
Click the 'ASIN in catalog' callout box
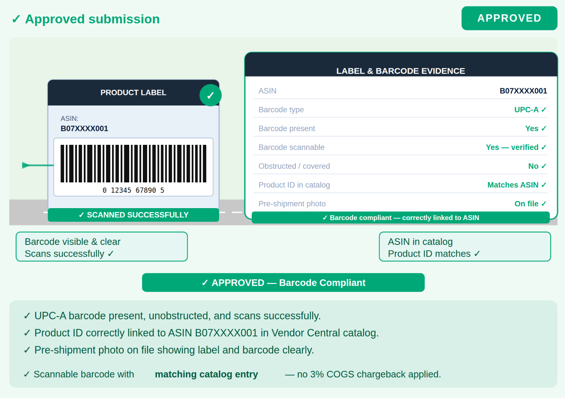point(465,247)
